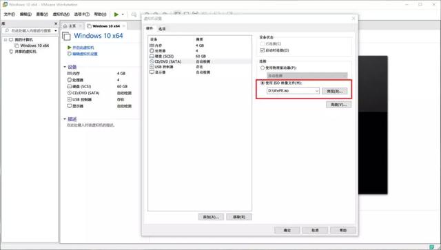
Task: Open the power options arrow beside play icon
Action: [123, 14]
